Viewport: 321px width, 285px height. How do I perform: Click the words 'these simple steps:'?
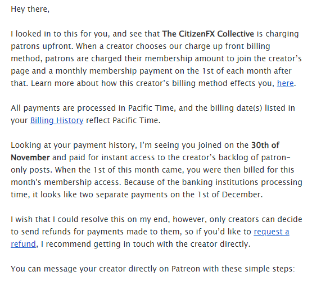point(258,269)
